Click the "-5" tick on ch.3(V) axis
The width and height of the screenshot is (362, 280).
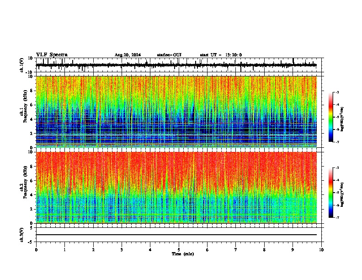[x=30, y=242]
